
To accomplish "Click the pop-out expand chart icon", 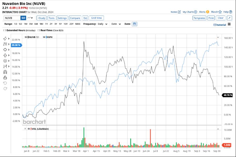I will coord(229,18).
